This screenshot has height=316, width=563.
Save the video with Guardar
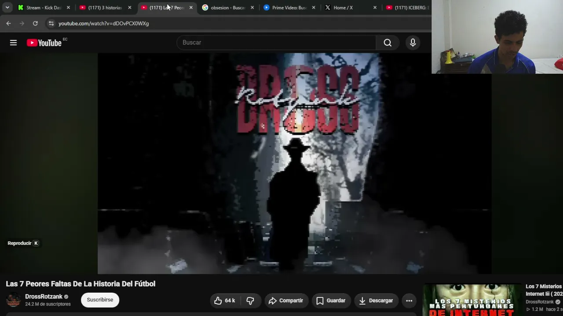click(x=331, y=301)
